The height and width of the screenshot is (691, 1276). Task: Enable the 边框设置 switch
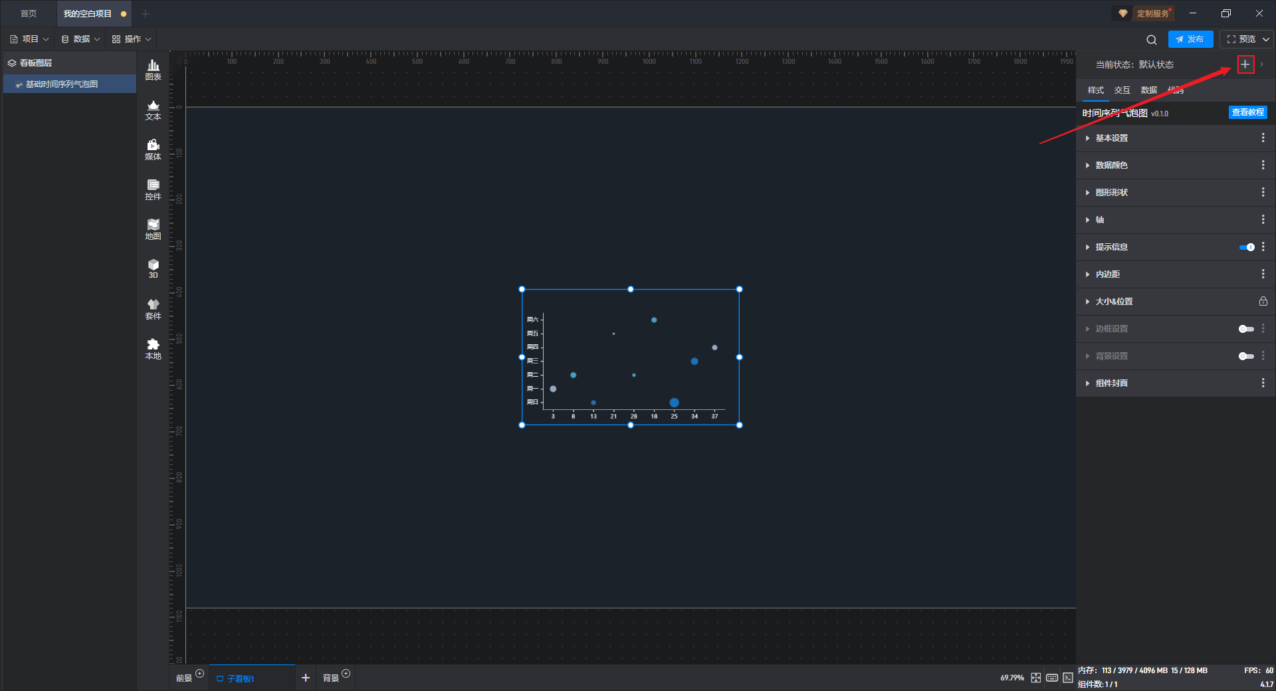point(1247,329)
